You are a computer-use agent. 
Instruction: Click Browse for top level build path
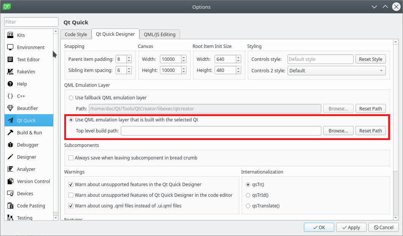pyautogui.click(x=338, y=131)
